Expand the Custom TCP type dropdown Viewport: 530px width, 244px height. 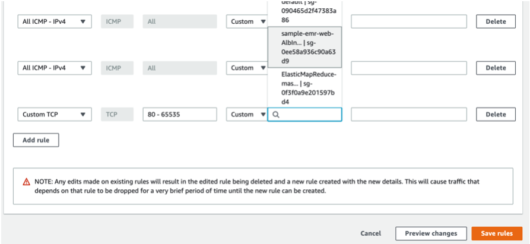[x=55, y=115]
